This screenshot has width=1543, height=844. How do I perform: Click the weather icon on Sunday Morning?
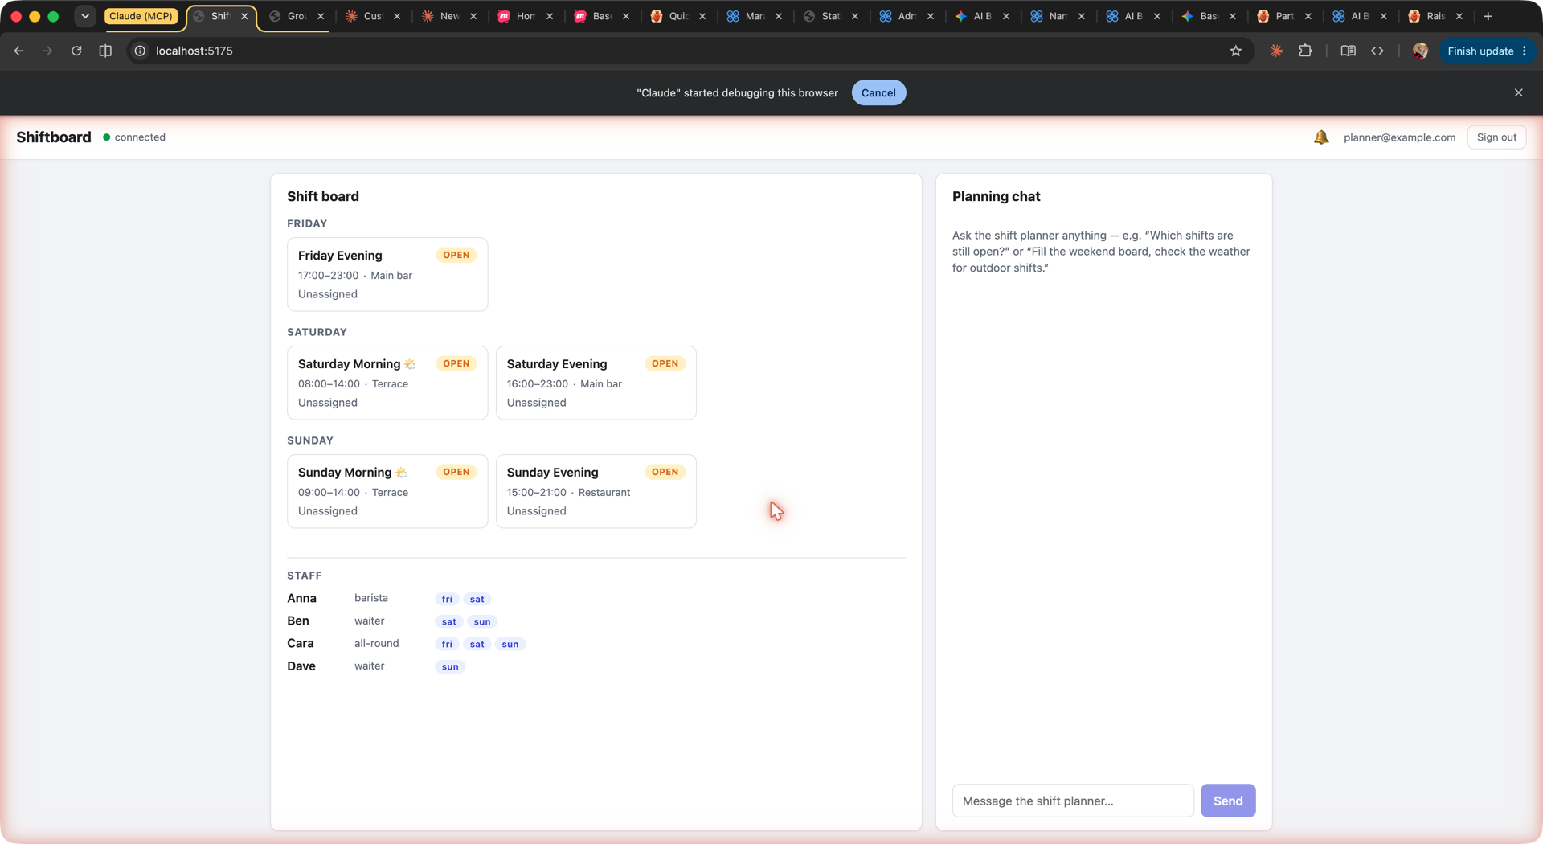[401, 473]
